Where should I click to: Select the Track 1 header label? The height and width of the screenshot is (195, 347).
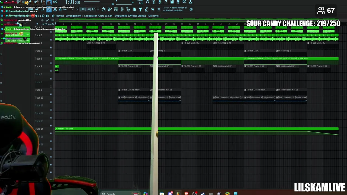tap(38, 27)
